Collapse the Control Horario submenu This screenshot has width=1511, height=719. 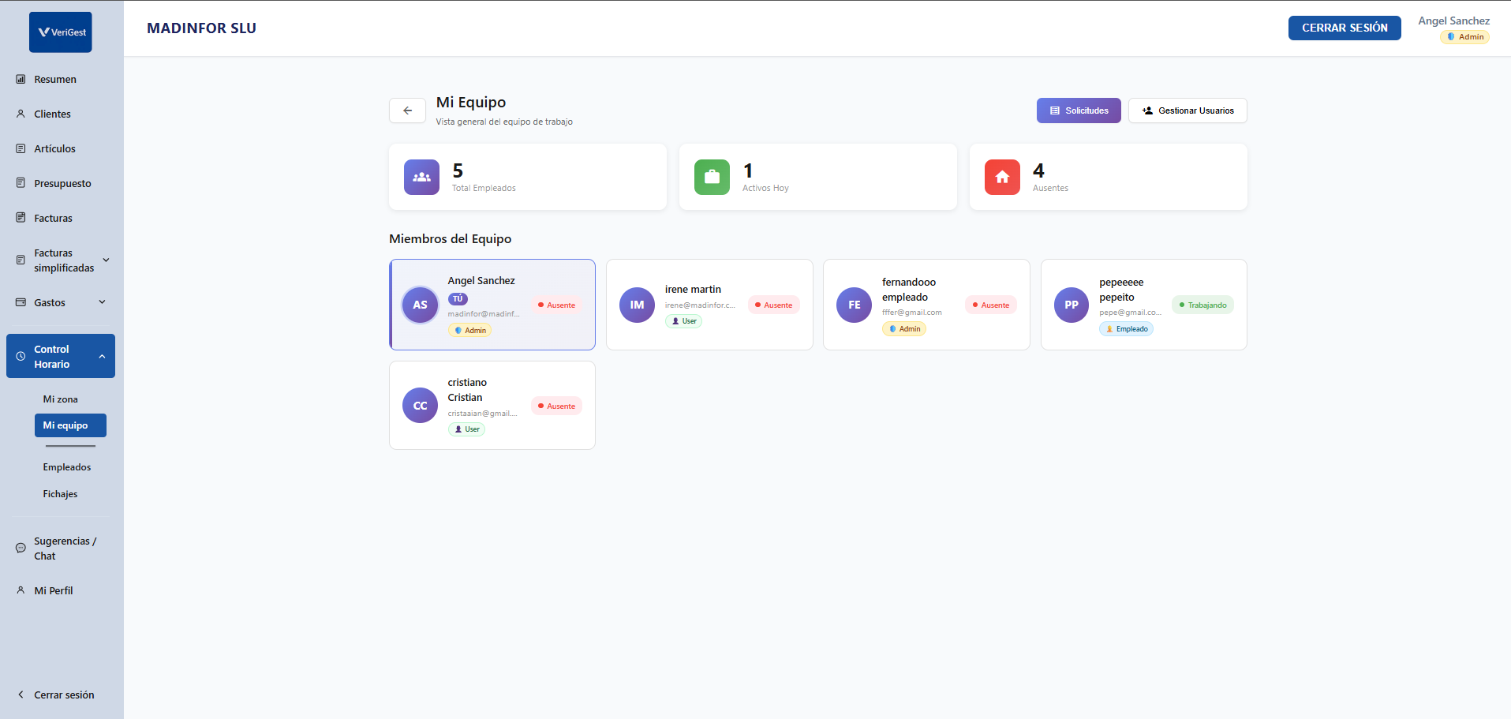coord(103,356)
